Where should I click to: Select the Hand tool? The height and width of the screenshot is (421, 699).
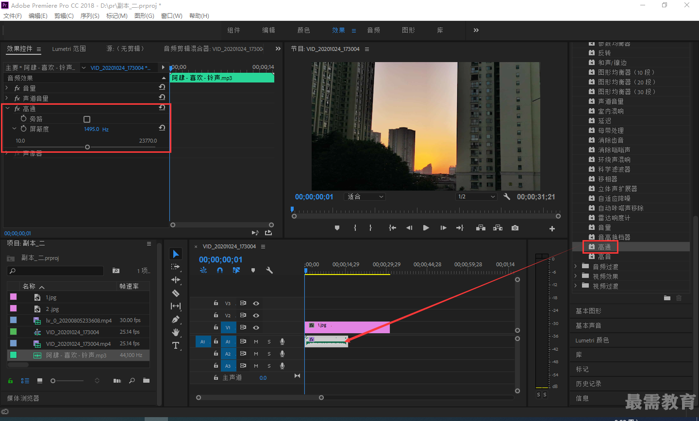pyautogui.click(x=176, y=332)
